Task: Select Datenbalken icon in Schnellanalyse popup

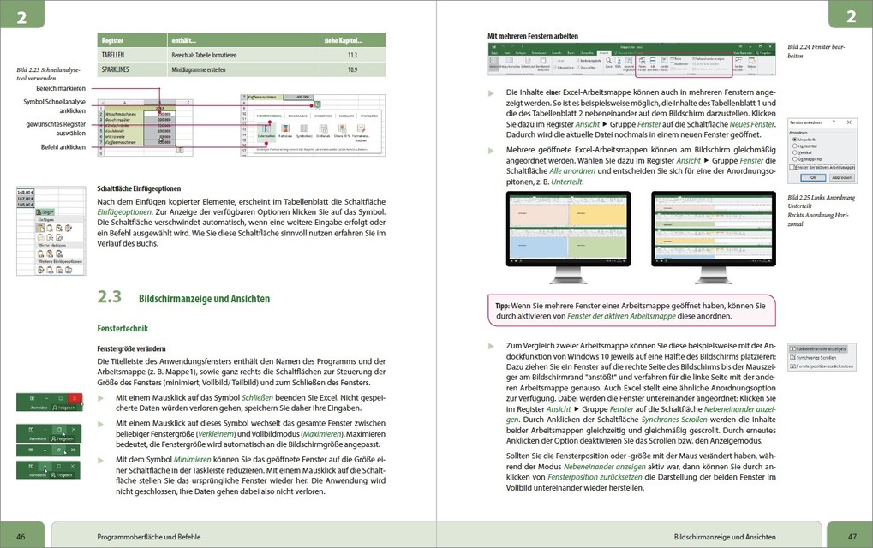Action: point(266,128)
